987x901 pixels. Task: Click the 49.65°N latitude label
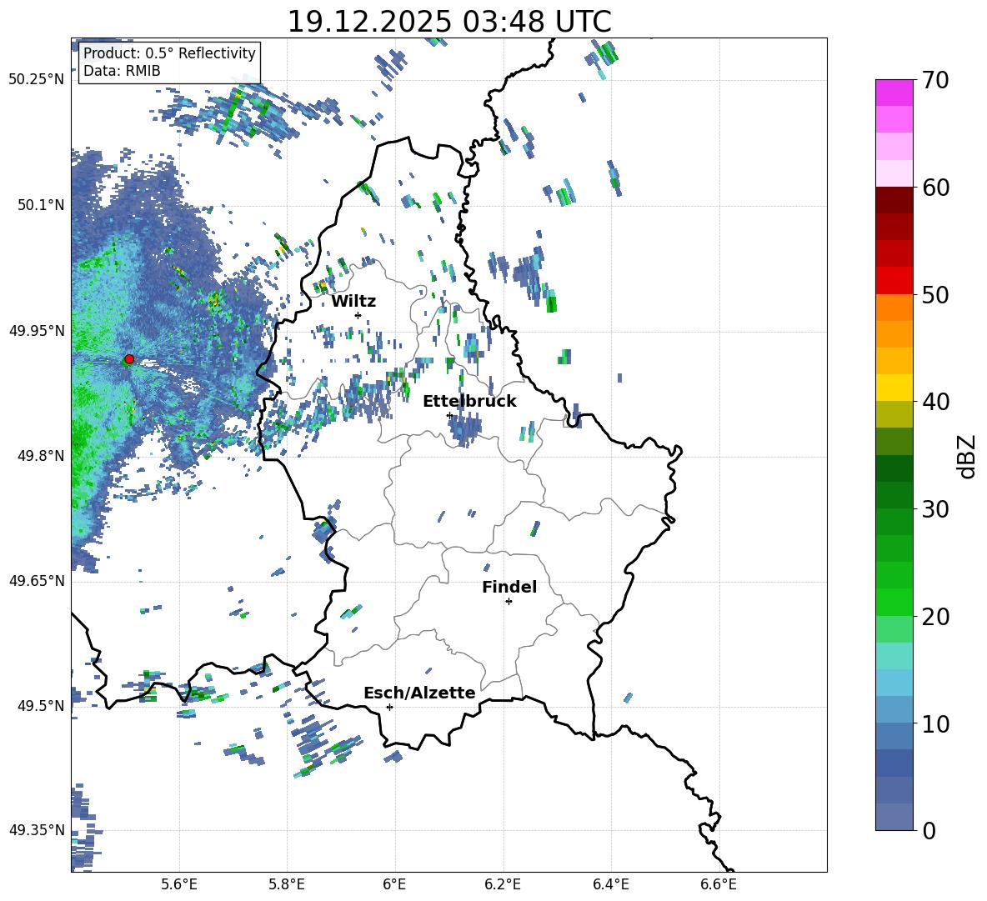coord(36,580)
